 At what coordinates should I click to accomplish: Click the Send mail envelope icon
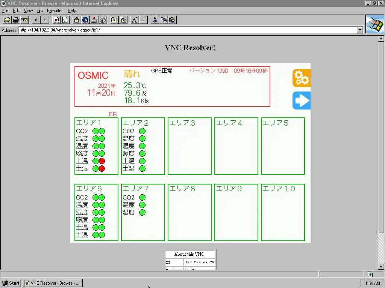pyautogui.click(x=25, y=20)
